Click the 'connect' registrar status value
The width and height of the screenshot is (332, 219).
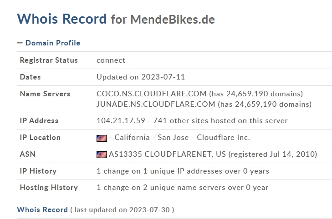point(111,60)
